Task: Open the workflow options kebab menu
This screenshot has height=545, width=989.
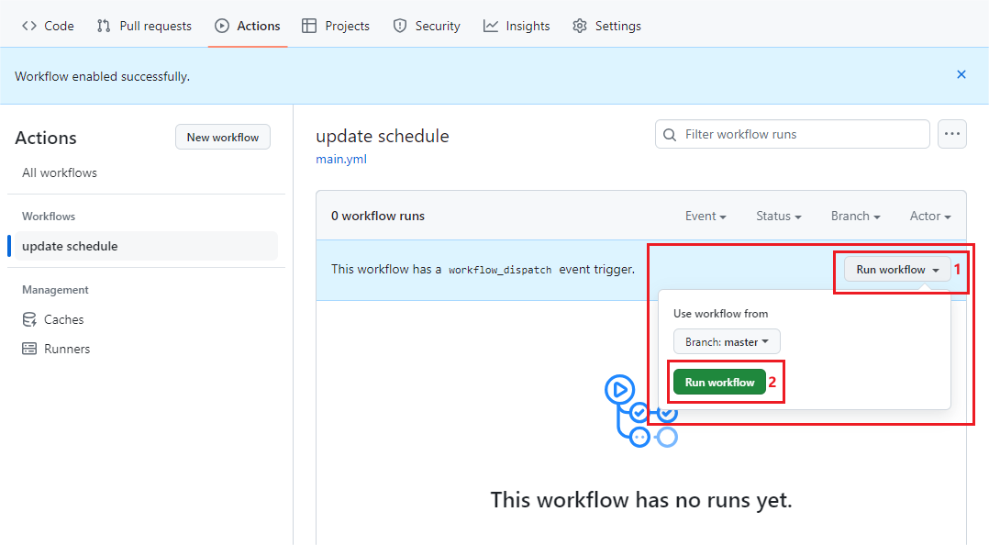Action: tap(951, 134)
